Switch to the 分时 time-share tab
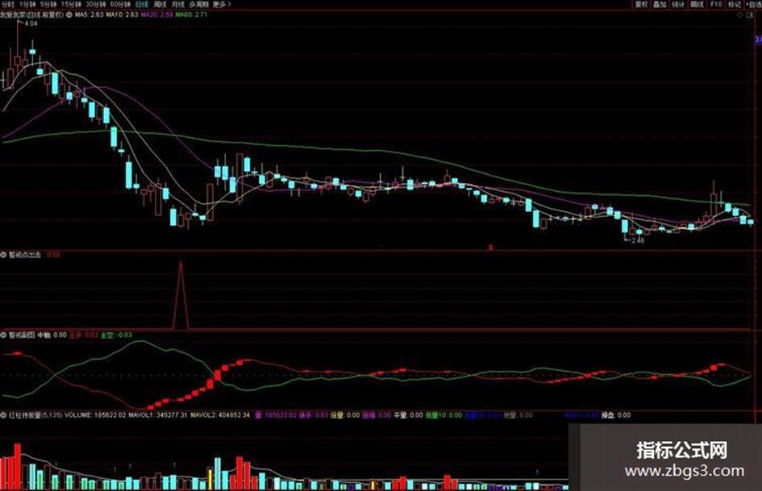762x491 pixels. [x=7, y=4]
